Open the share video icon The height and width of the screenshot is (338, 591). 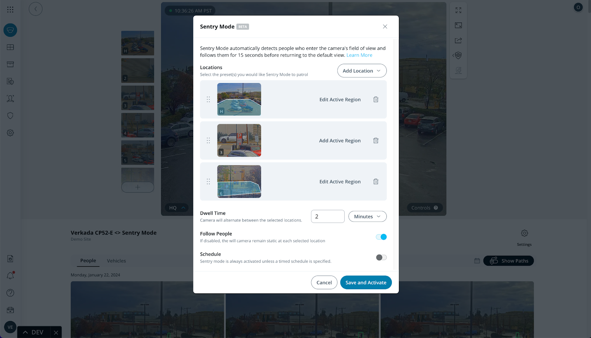(x=458, y=41)
